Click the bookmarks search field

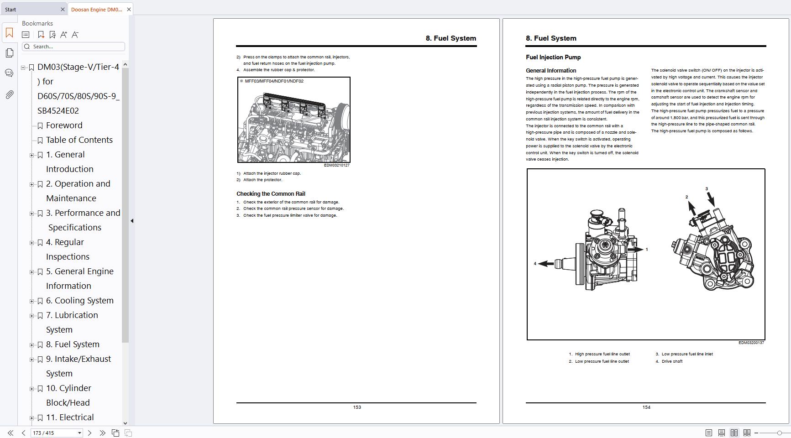(73, 47)
